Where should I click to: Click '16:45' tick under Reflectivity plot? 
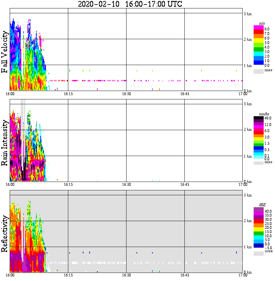pyautogui.click(x=185, y=275)
